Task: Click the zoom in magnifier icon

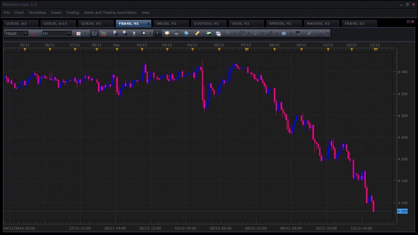Action: (115, 33)
